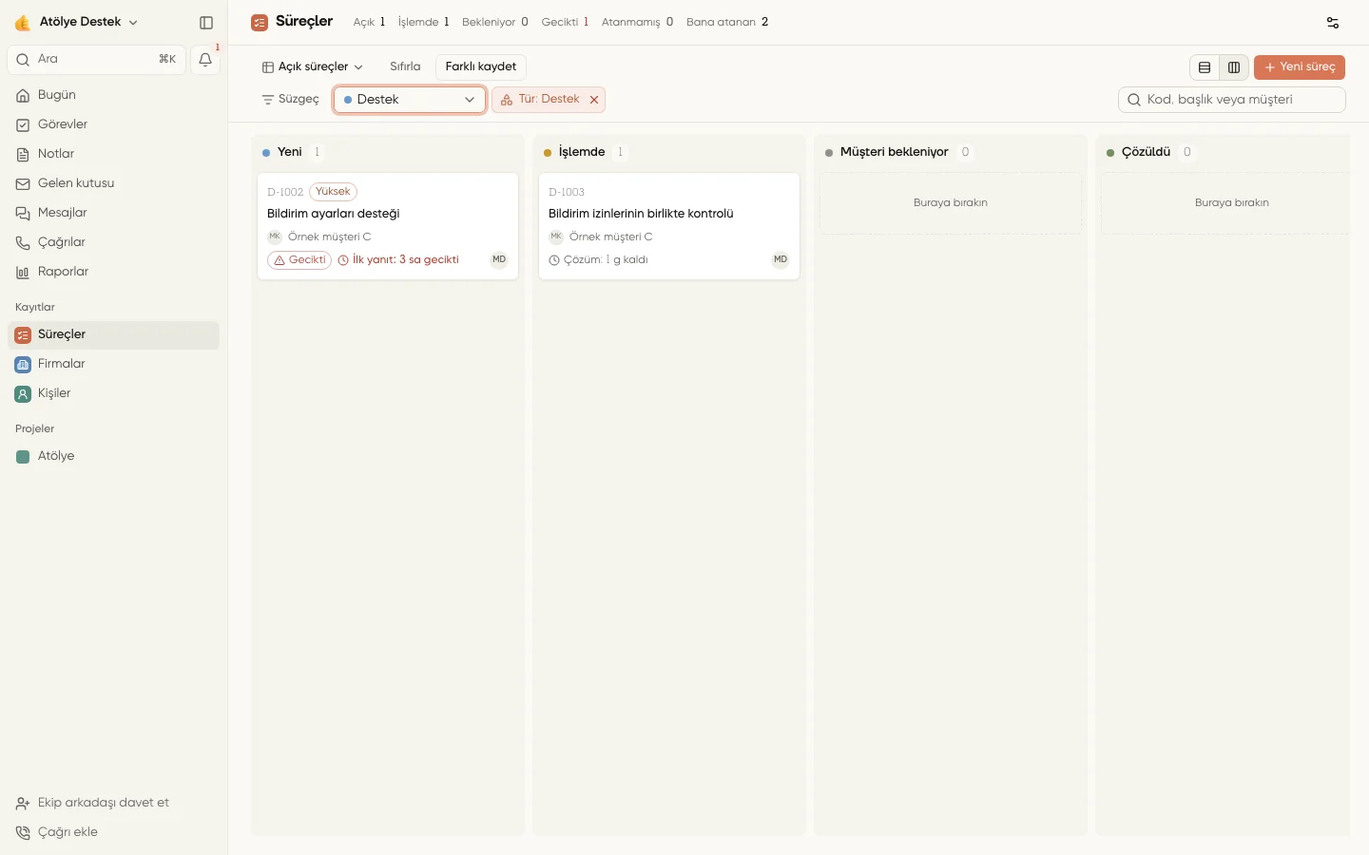Image resolution: width=1369 pixels, height=855 pixels.
Task: Create a new process with Yeni süreç
Action: 1300,67
